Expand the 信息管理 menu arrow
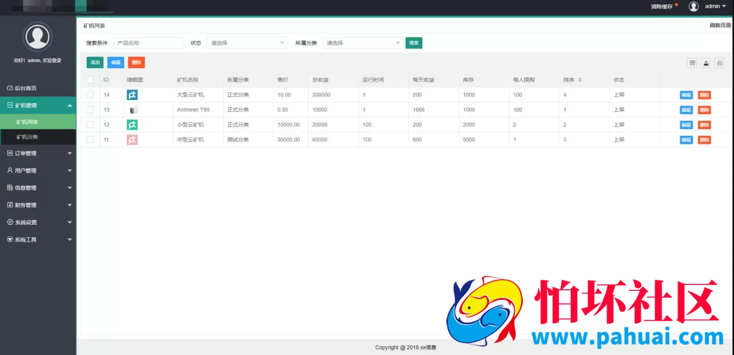734x355 pixels. click(x=70, y=188)
